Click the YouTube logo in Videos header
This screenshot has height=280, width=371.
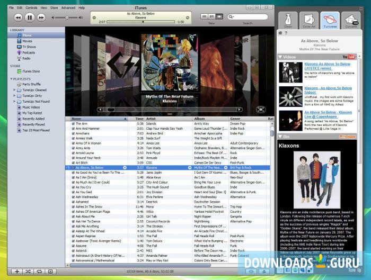(x=349, y=57)
